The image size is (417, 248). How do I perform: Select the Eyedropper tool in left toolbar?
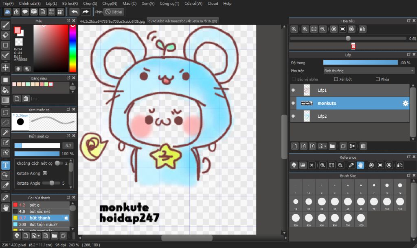pyautogui.click(x=6, y=197)
